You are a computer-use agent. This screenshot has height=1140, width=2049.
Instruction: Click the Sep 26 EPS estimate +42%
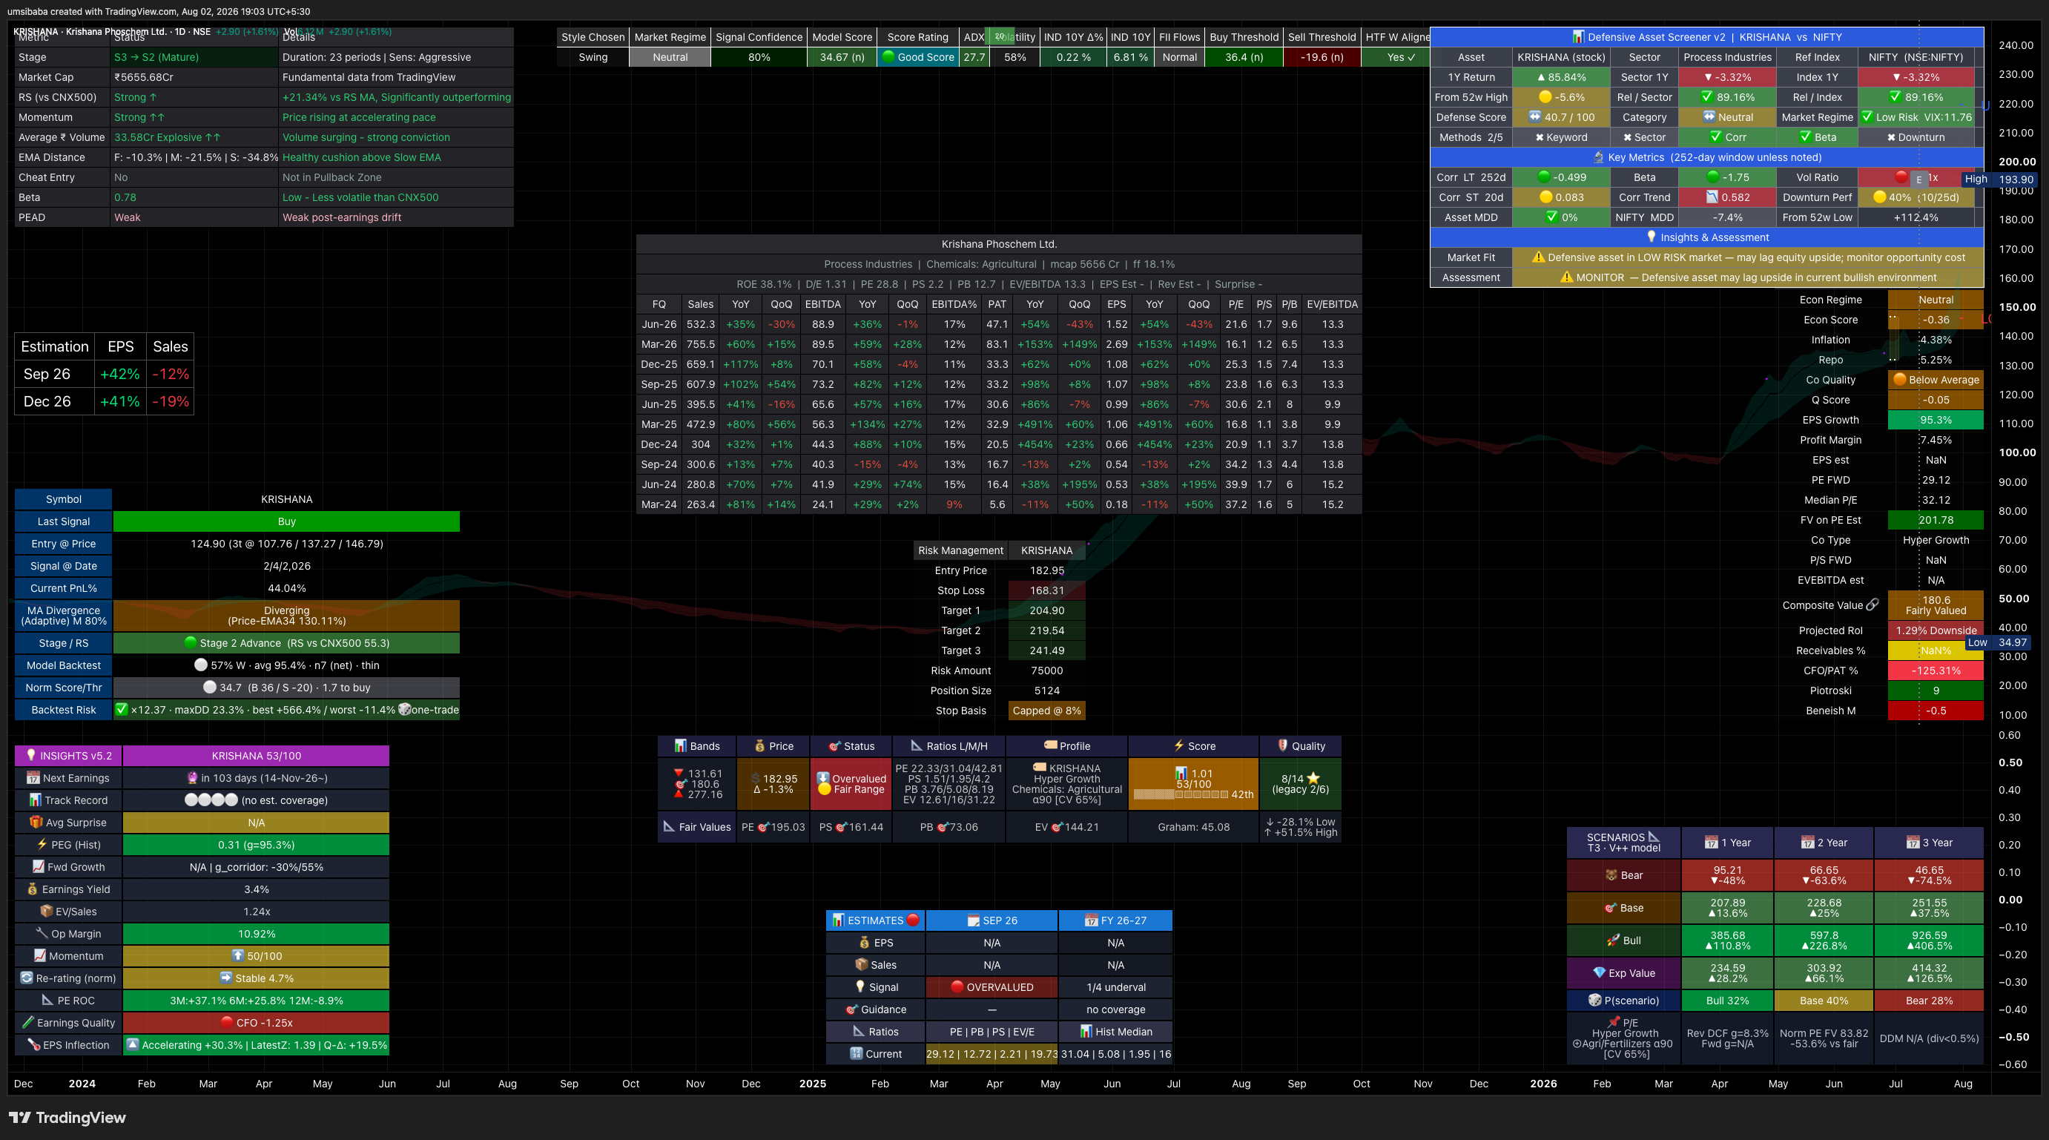click(120, 374)
